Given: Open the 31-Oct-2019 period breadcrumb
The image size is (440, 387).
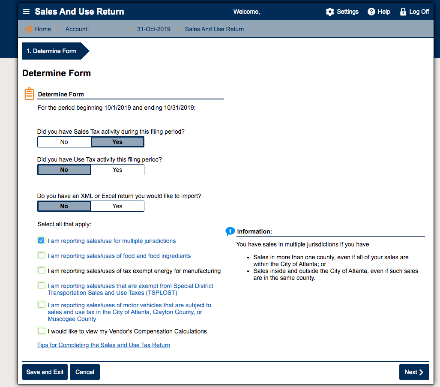Looking at the screenshot, I should click(x=153, y=29).
